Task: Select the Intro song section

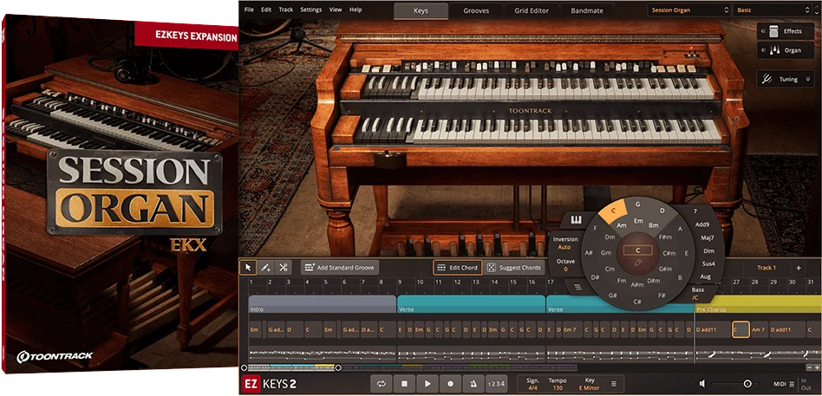Action: tap(323, 304)
